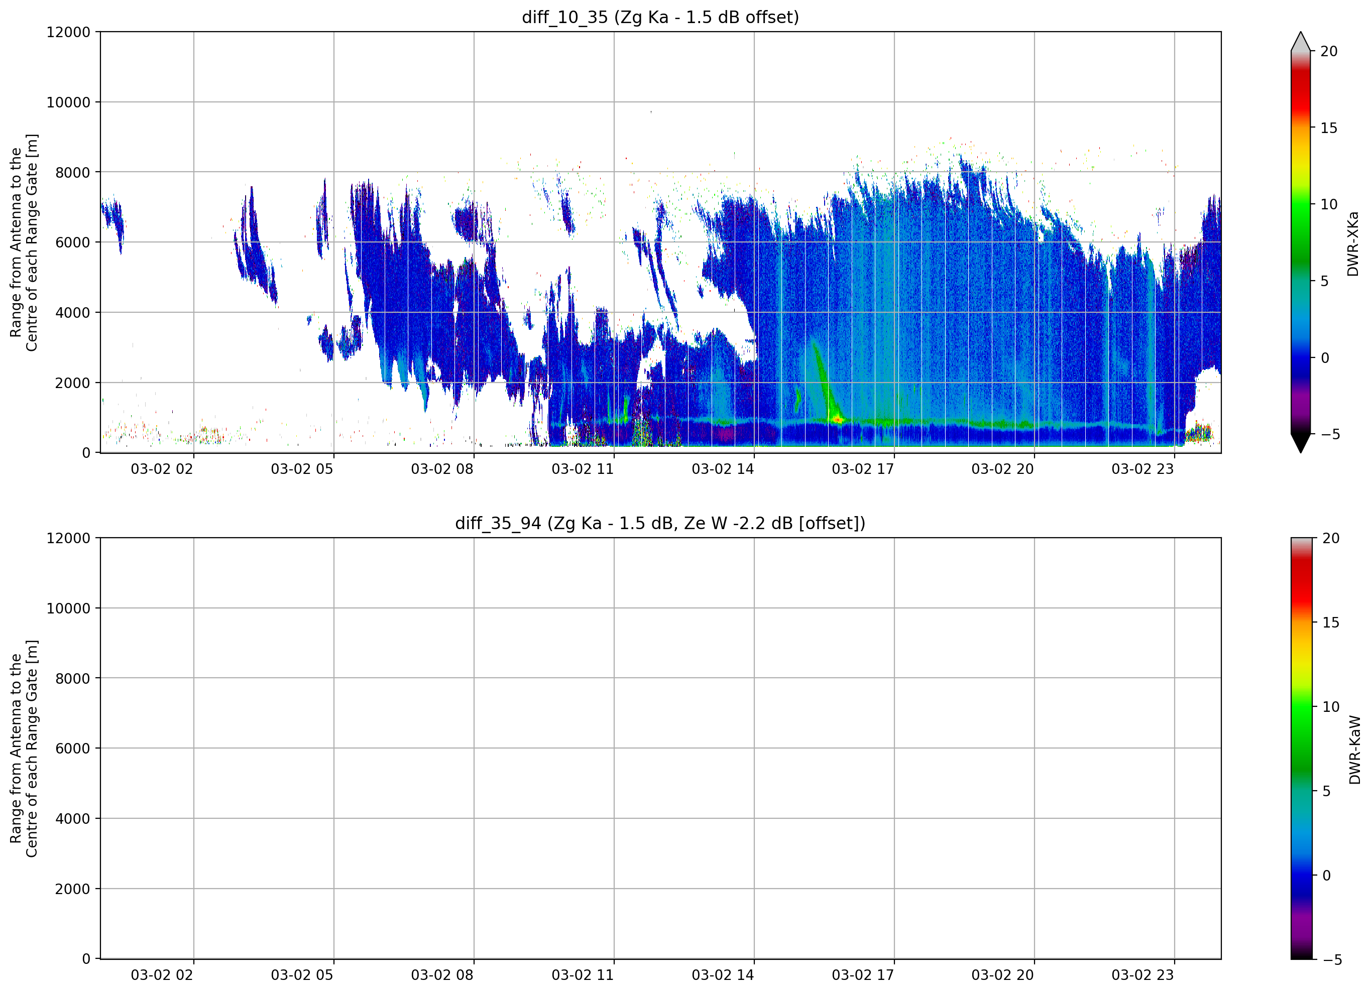
Task: Click y tick '12000' on the diff_35_94 plot
Action: 68,538
